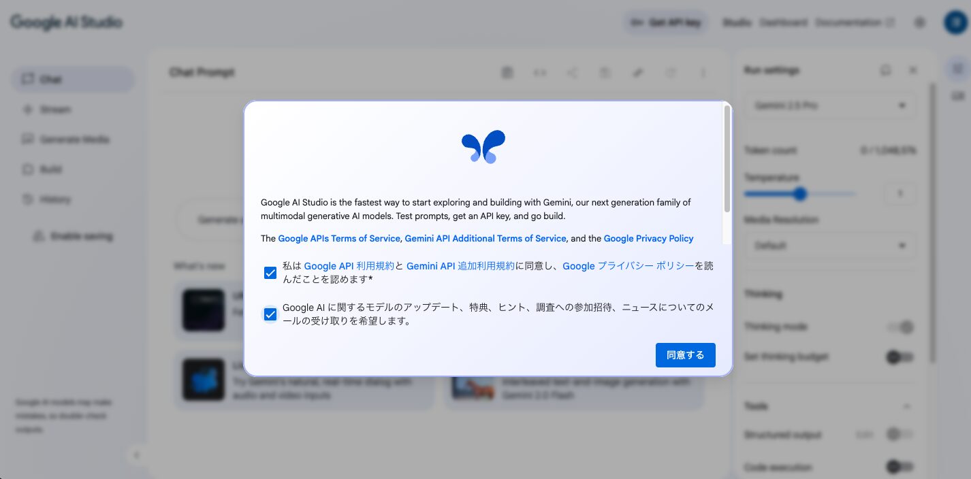Viewport: 971px width, 479px height.
Task: Click the top icon in right-edge rail
Action: (x=957, y=69)
